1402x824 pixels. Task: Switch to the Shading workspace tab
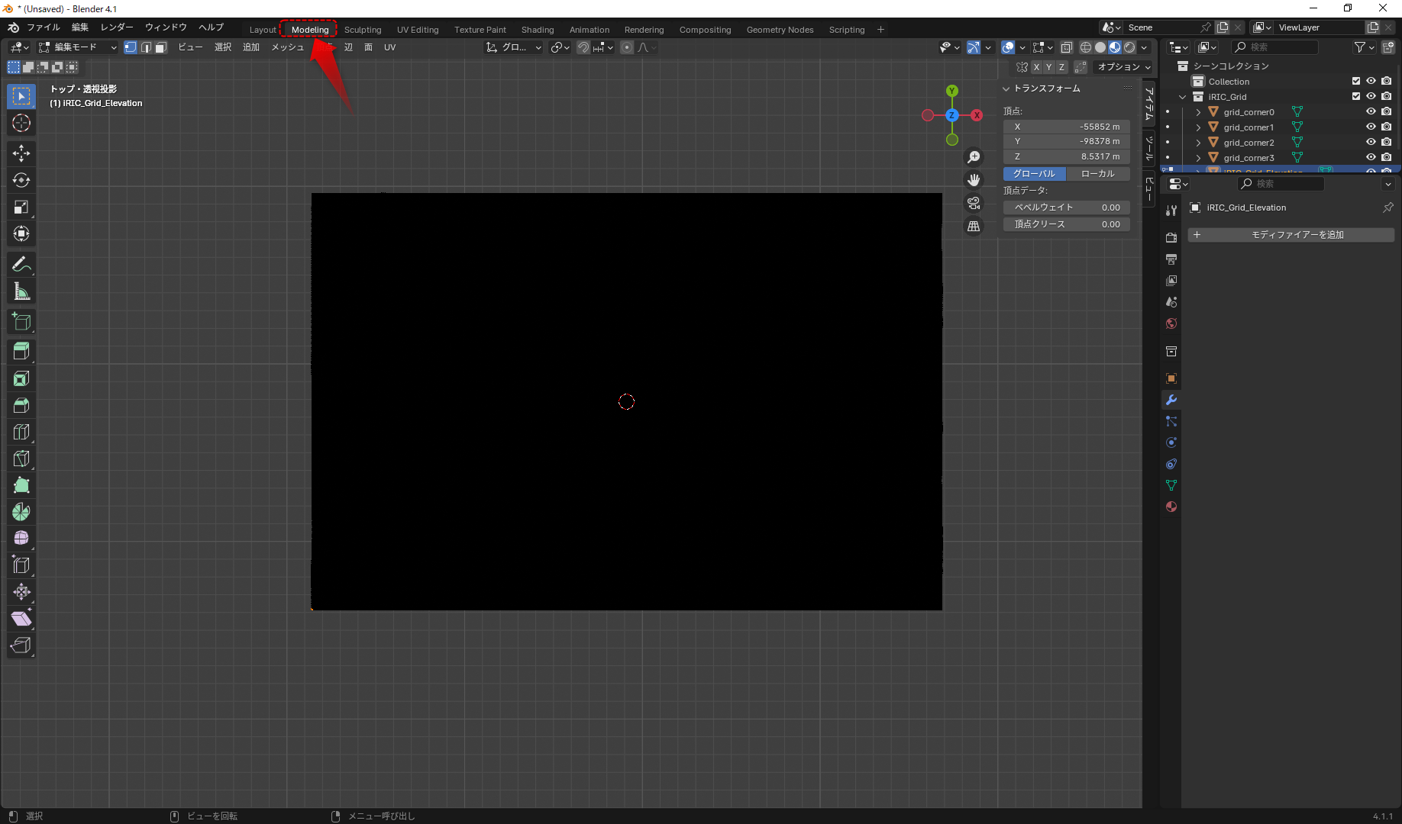538,30
